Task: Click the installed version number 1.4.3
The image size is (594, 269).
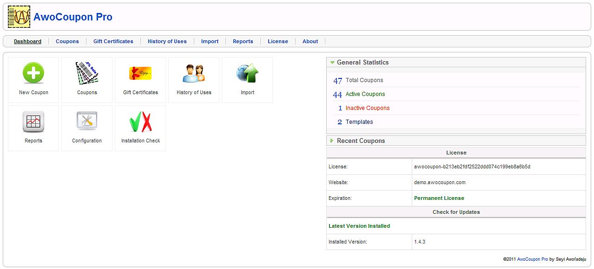Action: click(420, 242)
